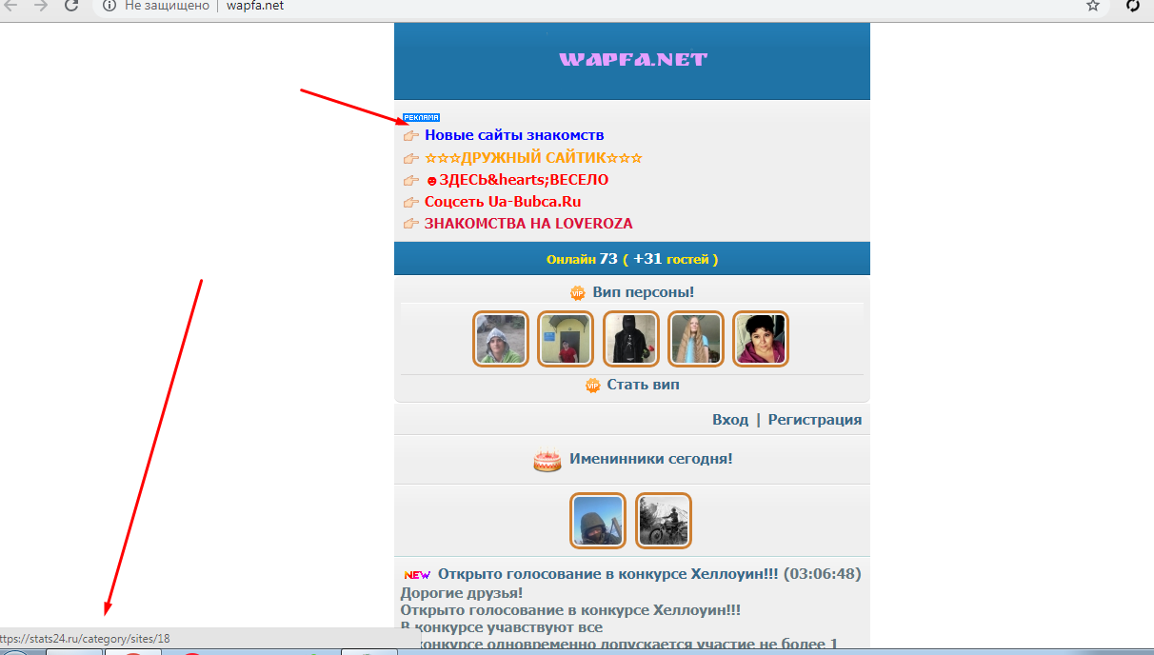Click the forward navigation arrow
Image resolution: width=1154 pixels, height=655 pixels.
click(x=40, y=6)
